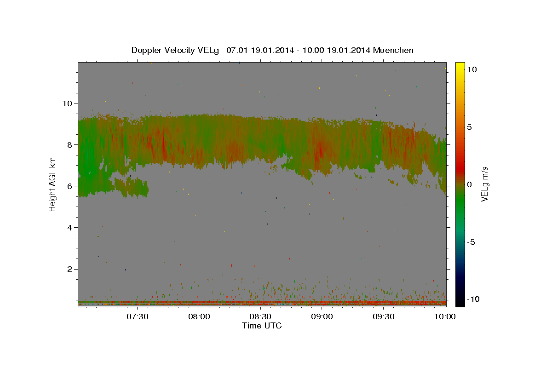Click the colorbar value 0

pos(470,184)
